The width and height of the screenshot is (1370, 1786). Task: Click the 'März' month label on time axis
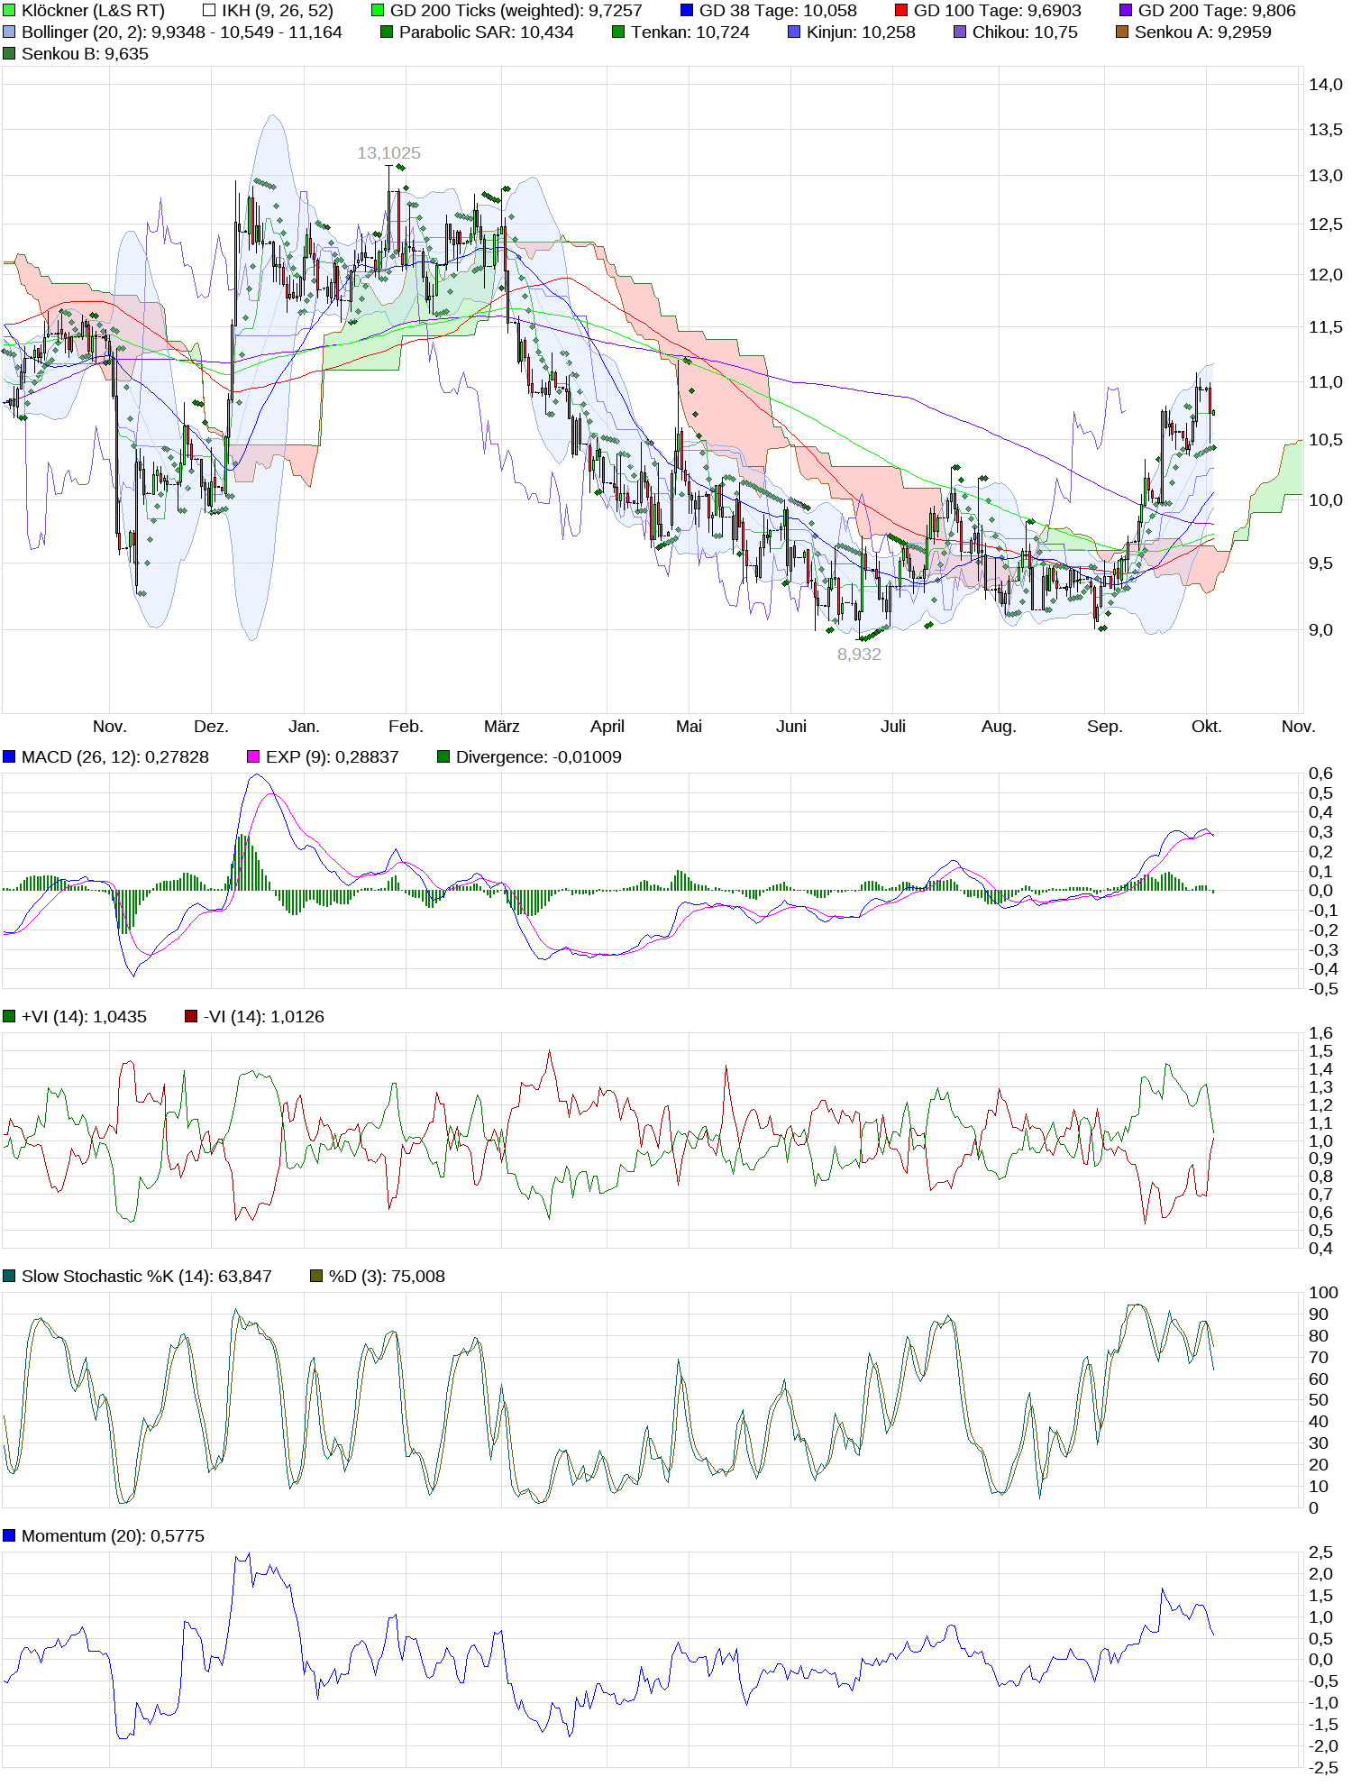501,727
